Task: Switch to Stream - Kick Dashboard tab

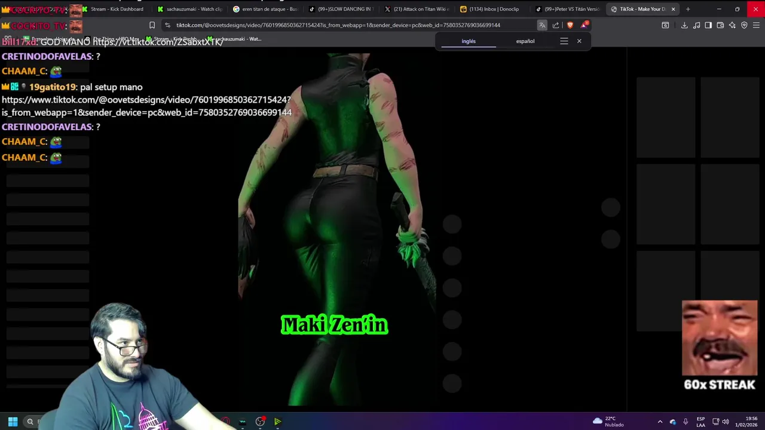Action: click(x=112, y=9)
